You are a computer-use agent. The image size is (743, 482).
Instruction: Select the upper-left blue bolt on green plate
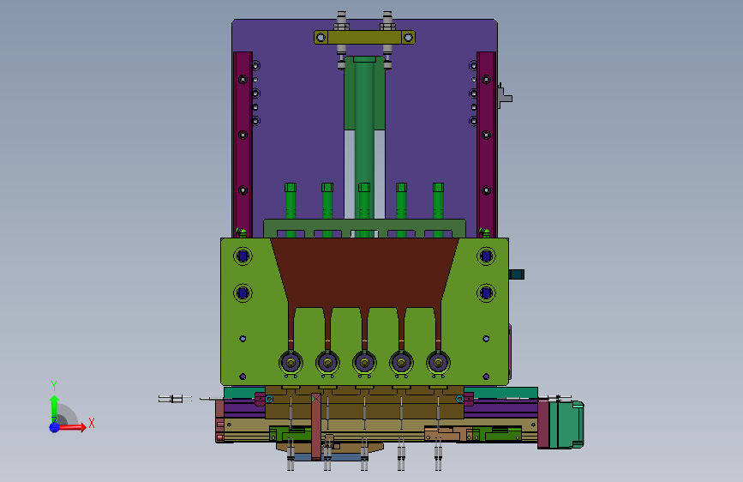point(243,256)
